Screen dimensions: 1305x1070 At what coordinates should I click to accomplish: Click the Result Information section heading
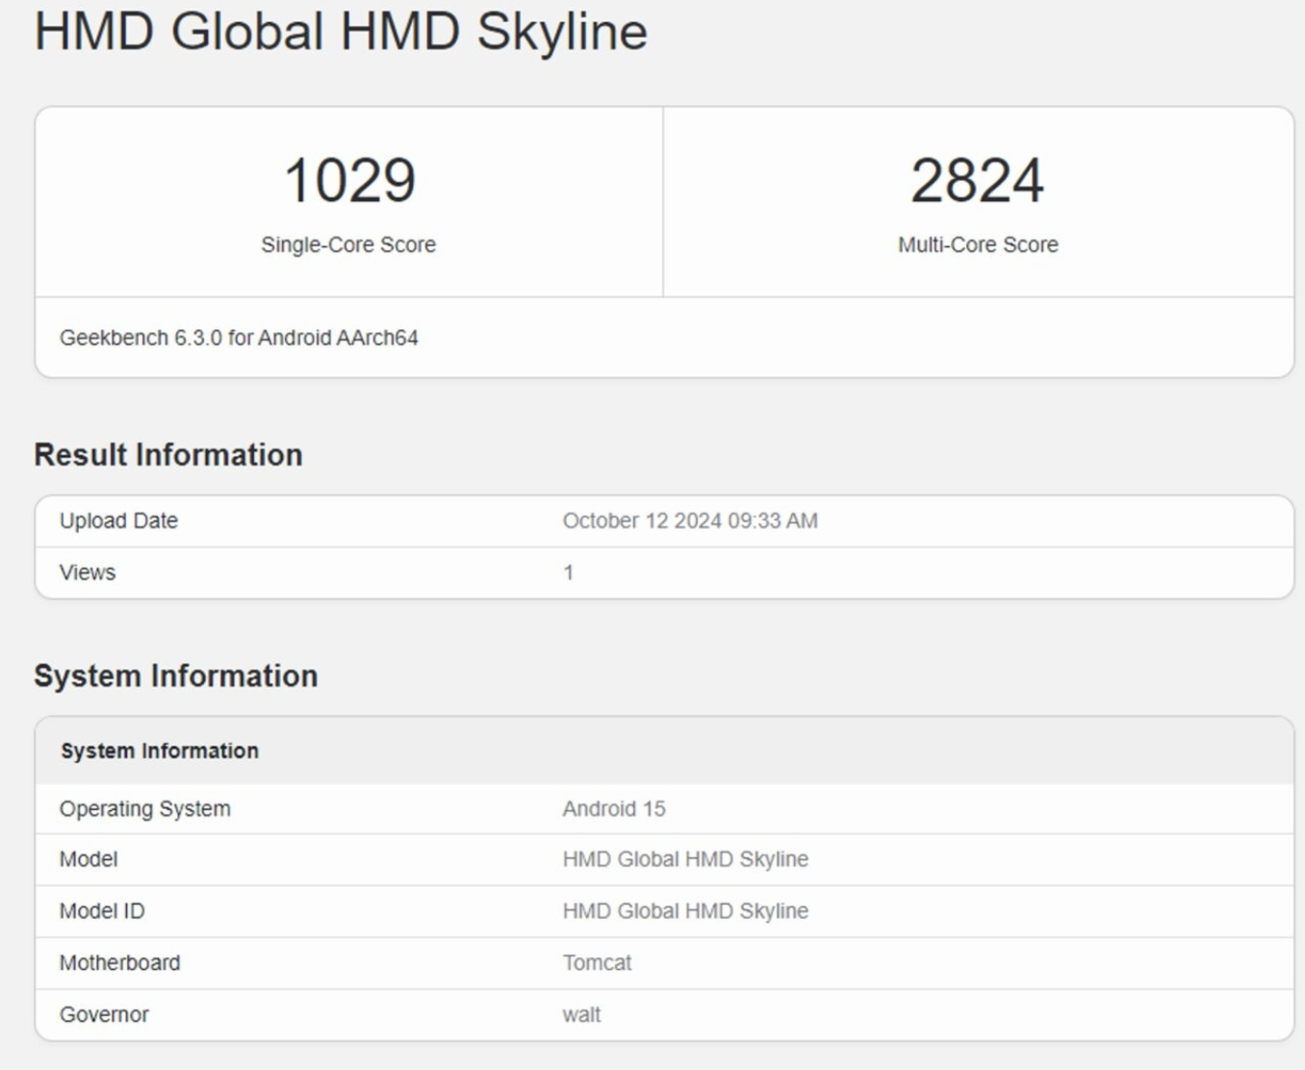(x=168, y=454)
